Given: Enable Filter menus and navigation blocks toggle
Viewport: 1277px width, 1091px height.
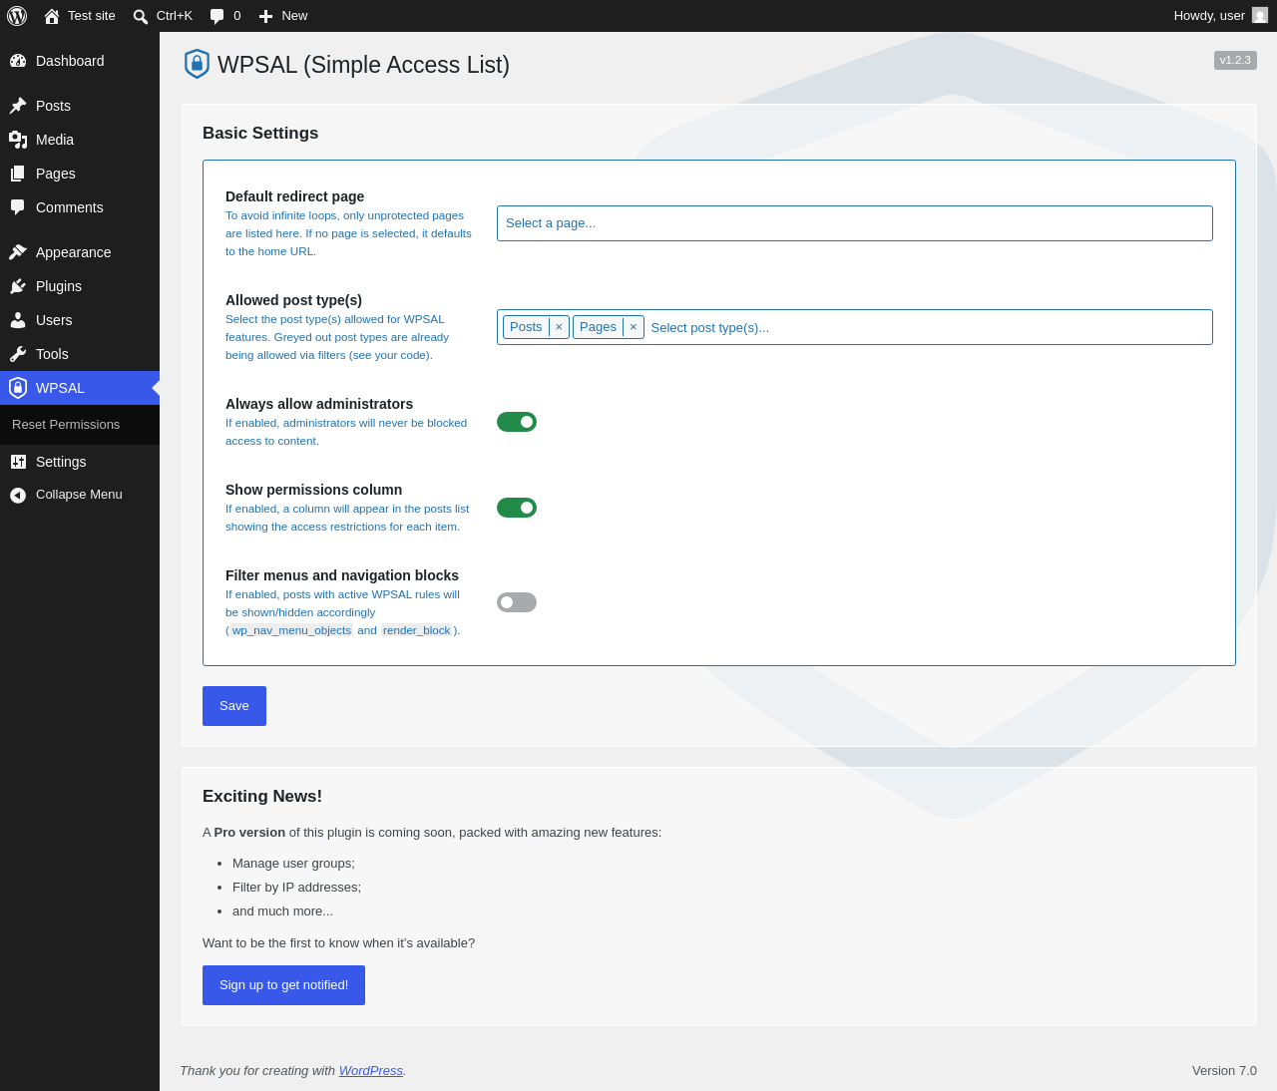Looking at the screenshot, I should (517, 602).
